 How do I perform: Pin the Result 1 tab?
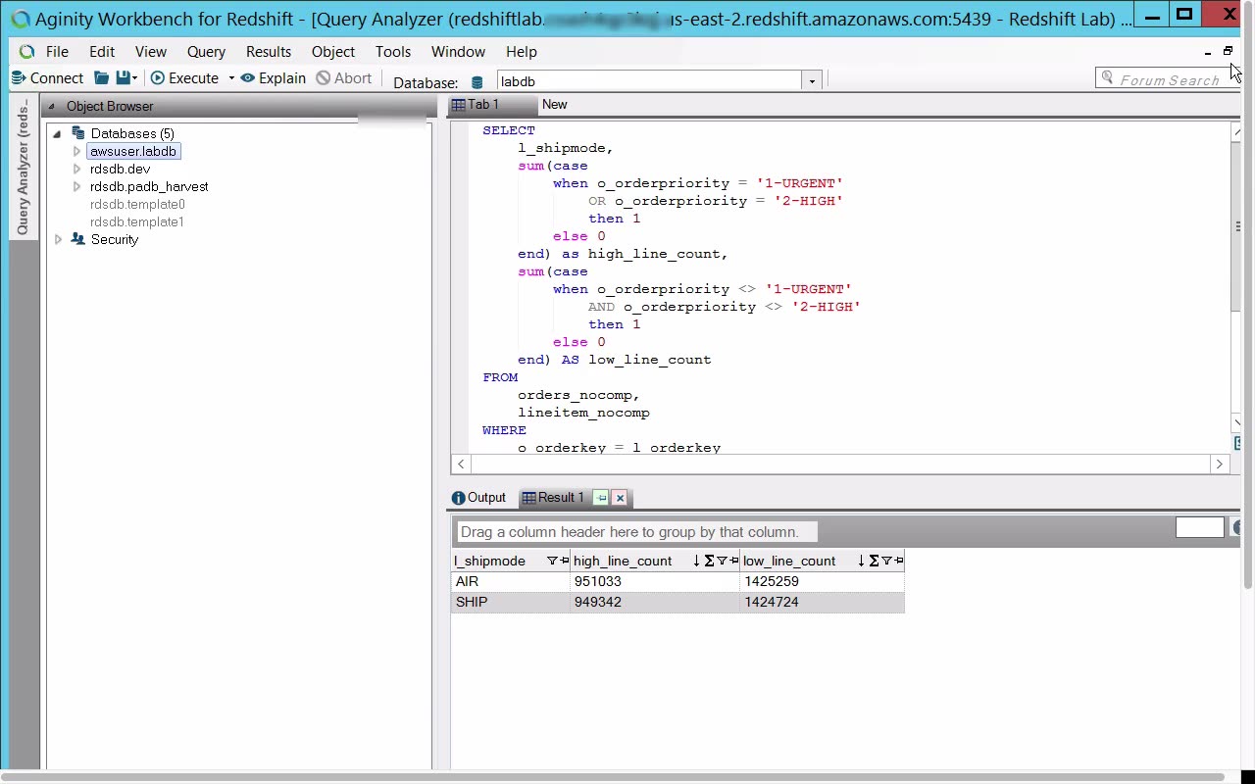[601, 498]
